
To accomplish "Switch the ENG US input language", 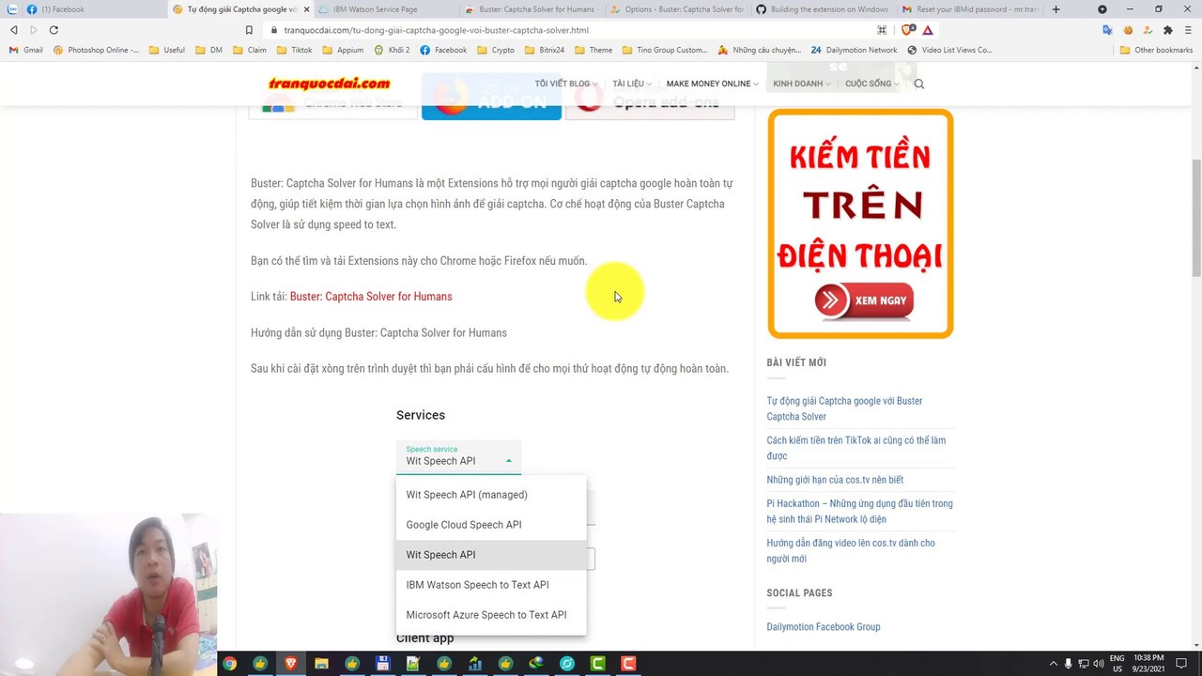I will [x=1117, y=664].
